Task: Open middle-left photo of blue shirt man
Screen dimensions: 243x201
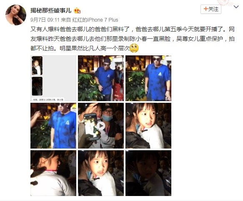Action: pos(53,126)
